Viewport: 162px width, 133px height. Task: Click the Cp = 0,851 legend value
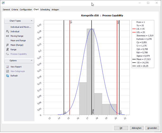tap(142, 43)
